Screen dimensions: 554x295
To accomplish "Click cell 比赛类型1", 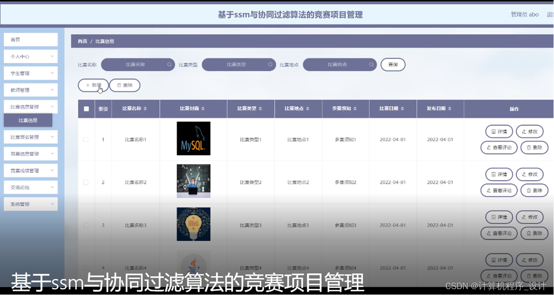I will click(x=251, y=140).
